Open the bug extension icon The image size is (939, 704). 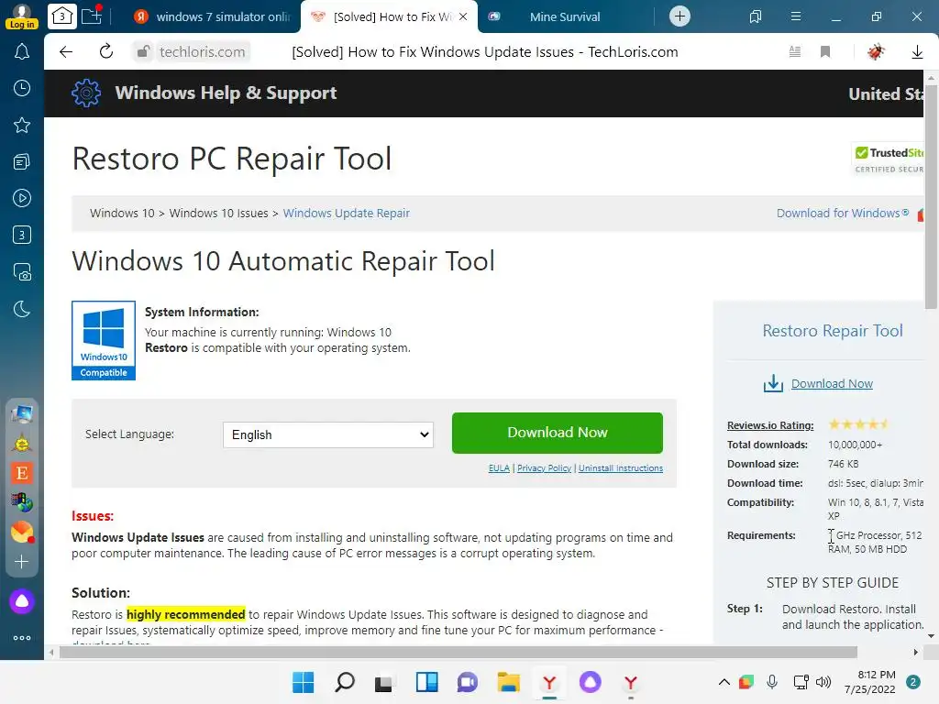(x=876, y=51)
